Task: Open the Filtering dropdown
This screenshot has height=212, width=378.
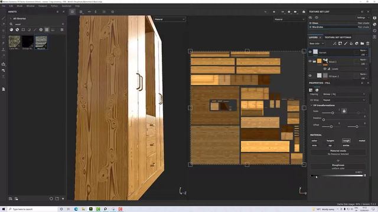Action: click(344, 94)
